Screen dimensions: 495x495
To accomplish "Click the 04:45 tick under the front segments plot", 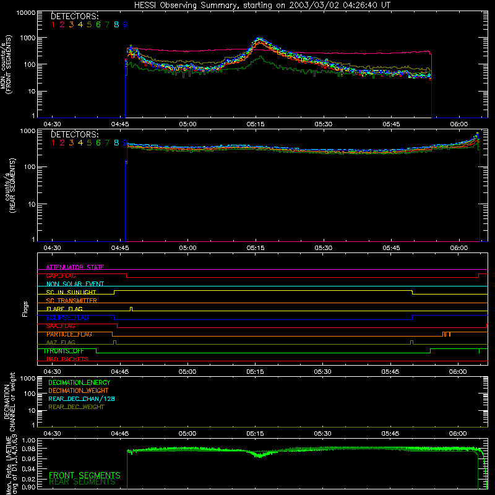I will point(120,124).
